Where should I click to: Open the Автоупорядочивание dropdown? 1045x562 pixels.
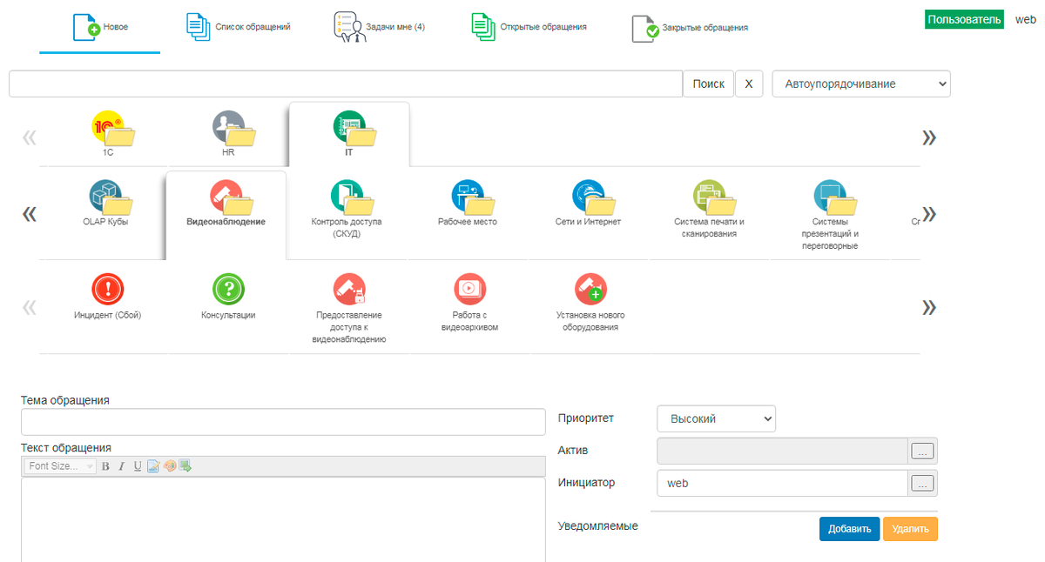click(861, 84)
